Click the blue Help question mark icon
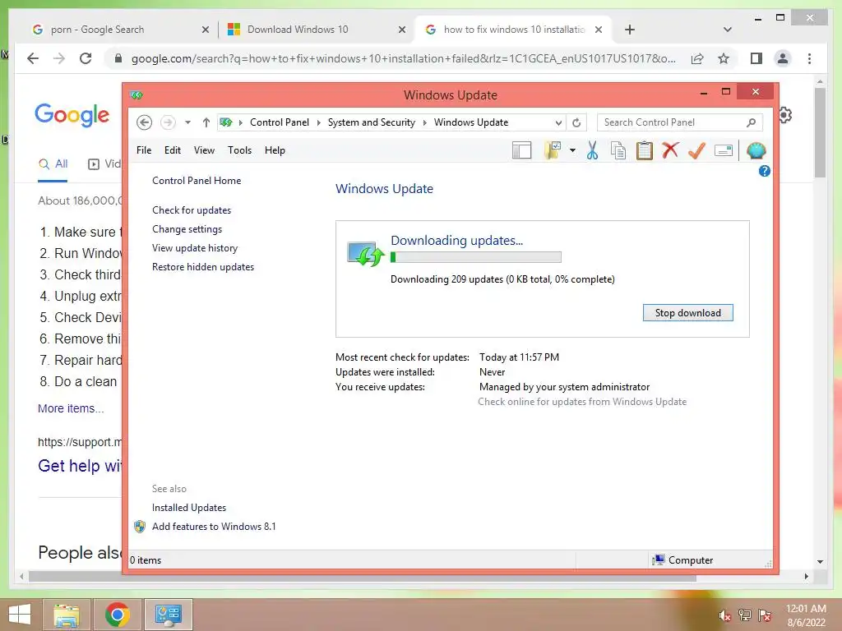This screenshot has width=842, height=631. click(764, 171)
